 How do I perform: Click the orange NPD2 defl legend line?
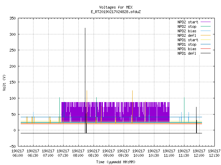point(205,35)
